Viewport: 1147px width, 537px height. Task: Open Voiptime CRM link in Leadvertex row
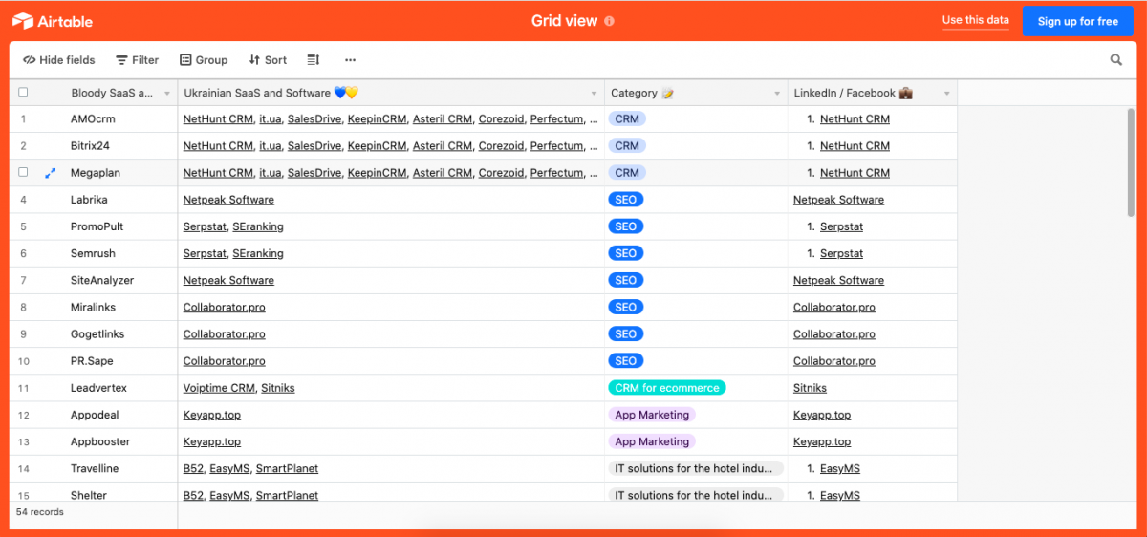point(219,388)
